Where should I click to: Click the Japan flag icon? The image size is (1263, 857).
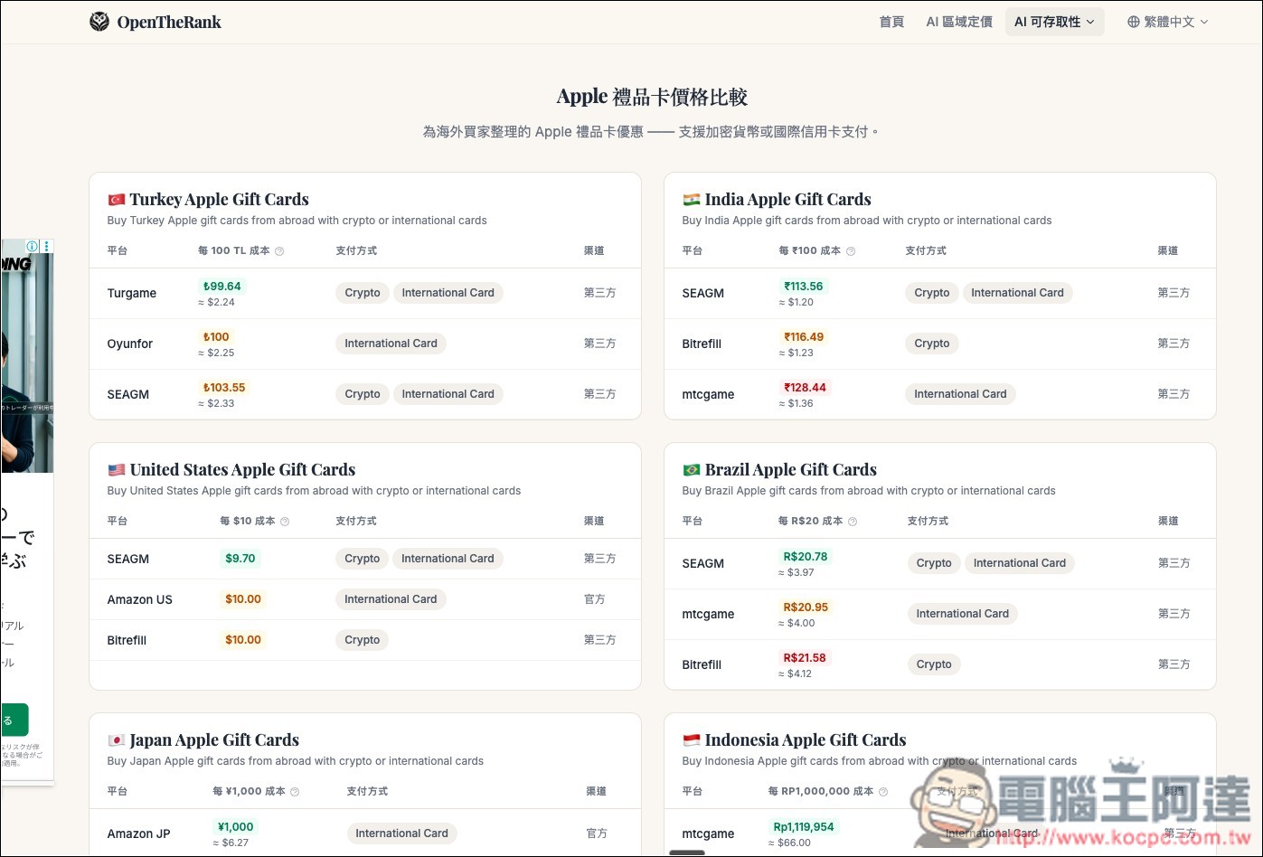(116, 740)
